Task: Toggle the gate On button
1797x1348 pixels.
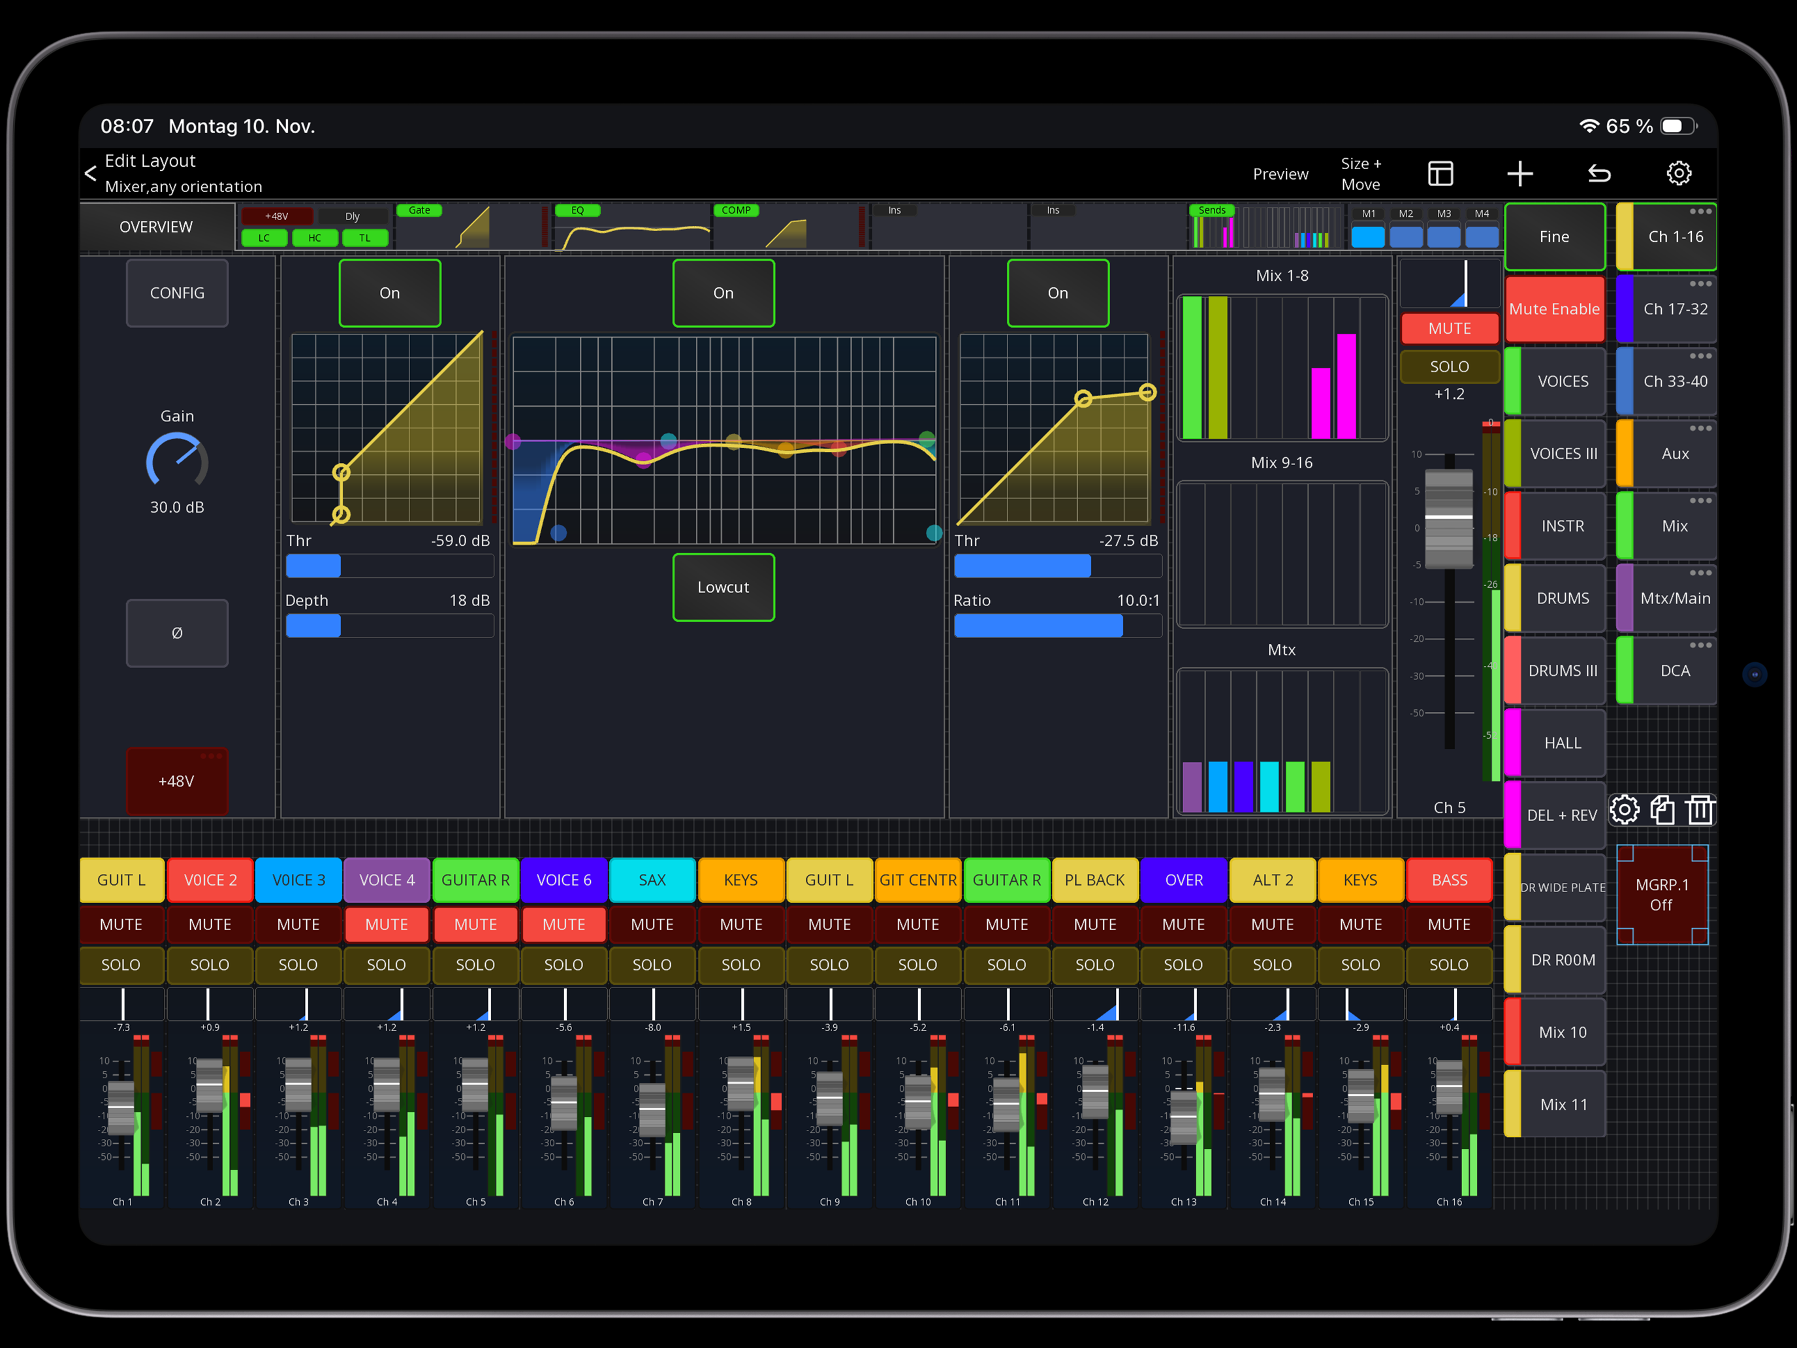Action: 389,293
